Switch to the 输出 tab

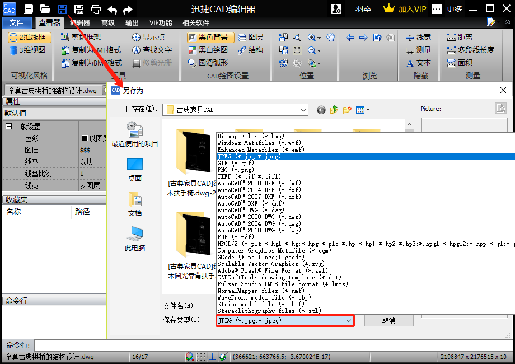pos(132,22)
